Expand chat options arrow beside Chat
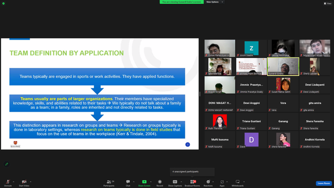334x188 pixels. pyautogui.click(x=134, y=182)
